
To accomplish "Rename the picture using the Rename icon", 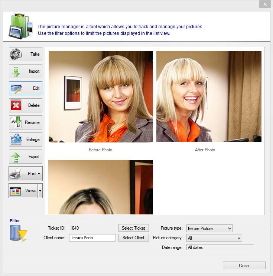I will click(25, 122).
